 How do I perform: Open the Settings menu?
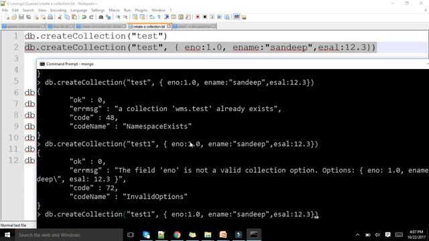pyautogui.click(x=98, y=10)
